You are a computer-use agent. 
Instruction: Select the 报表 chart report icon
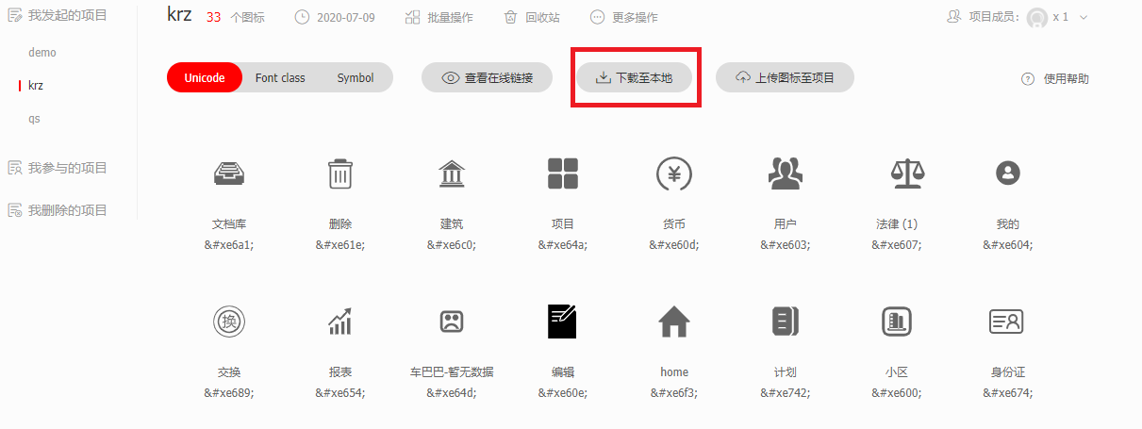click(340, 322)
